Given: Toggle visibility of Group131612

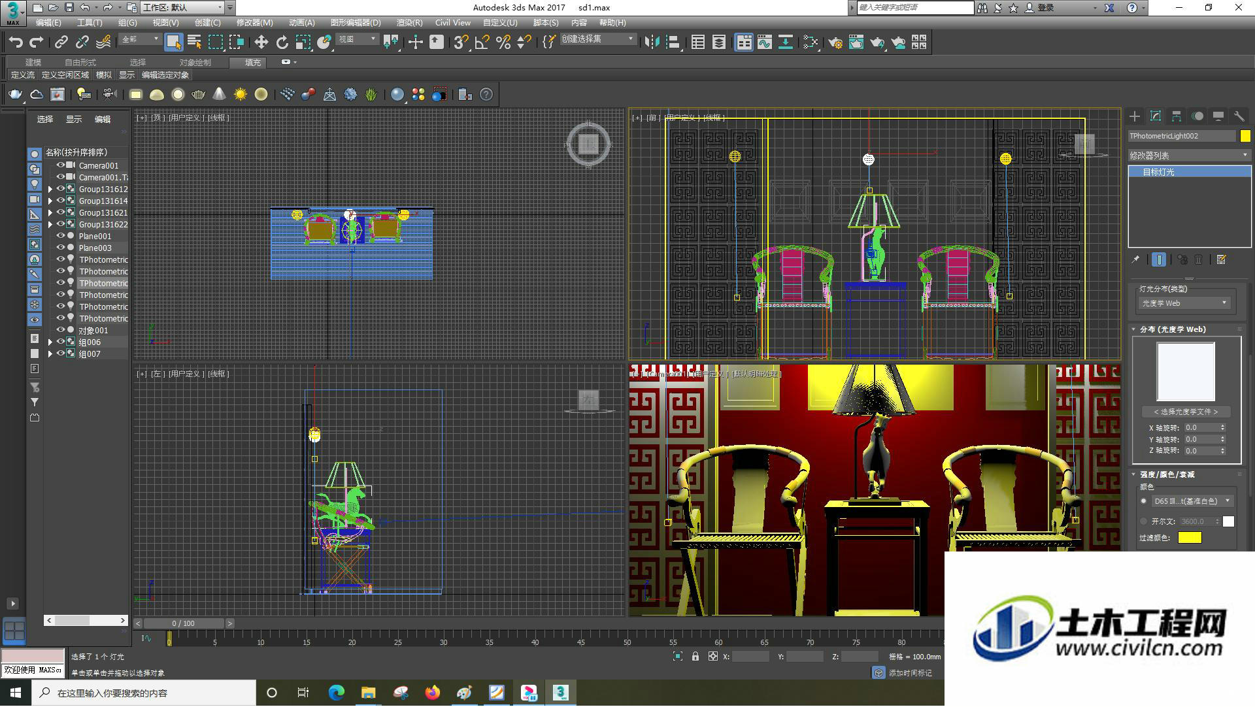Looking at the screenshot, I should [60, 189].
